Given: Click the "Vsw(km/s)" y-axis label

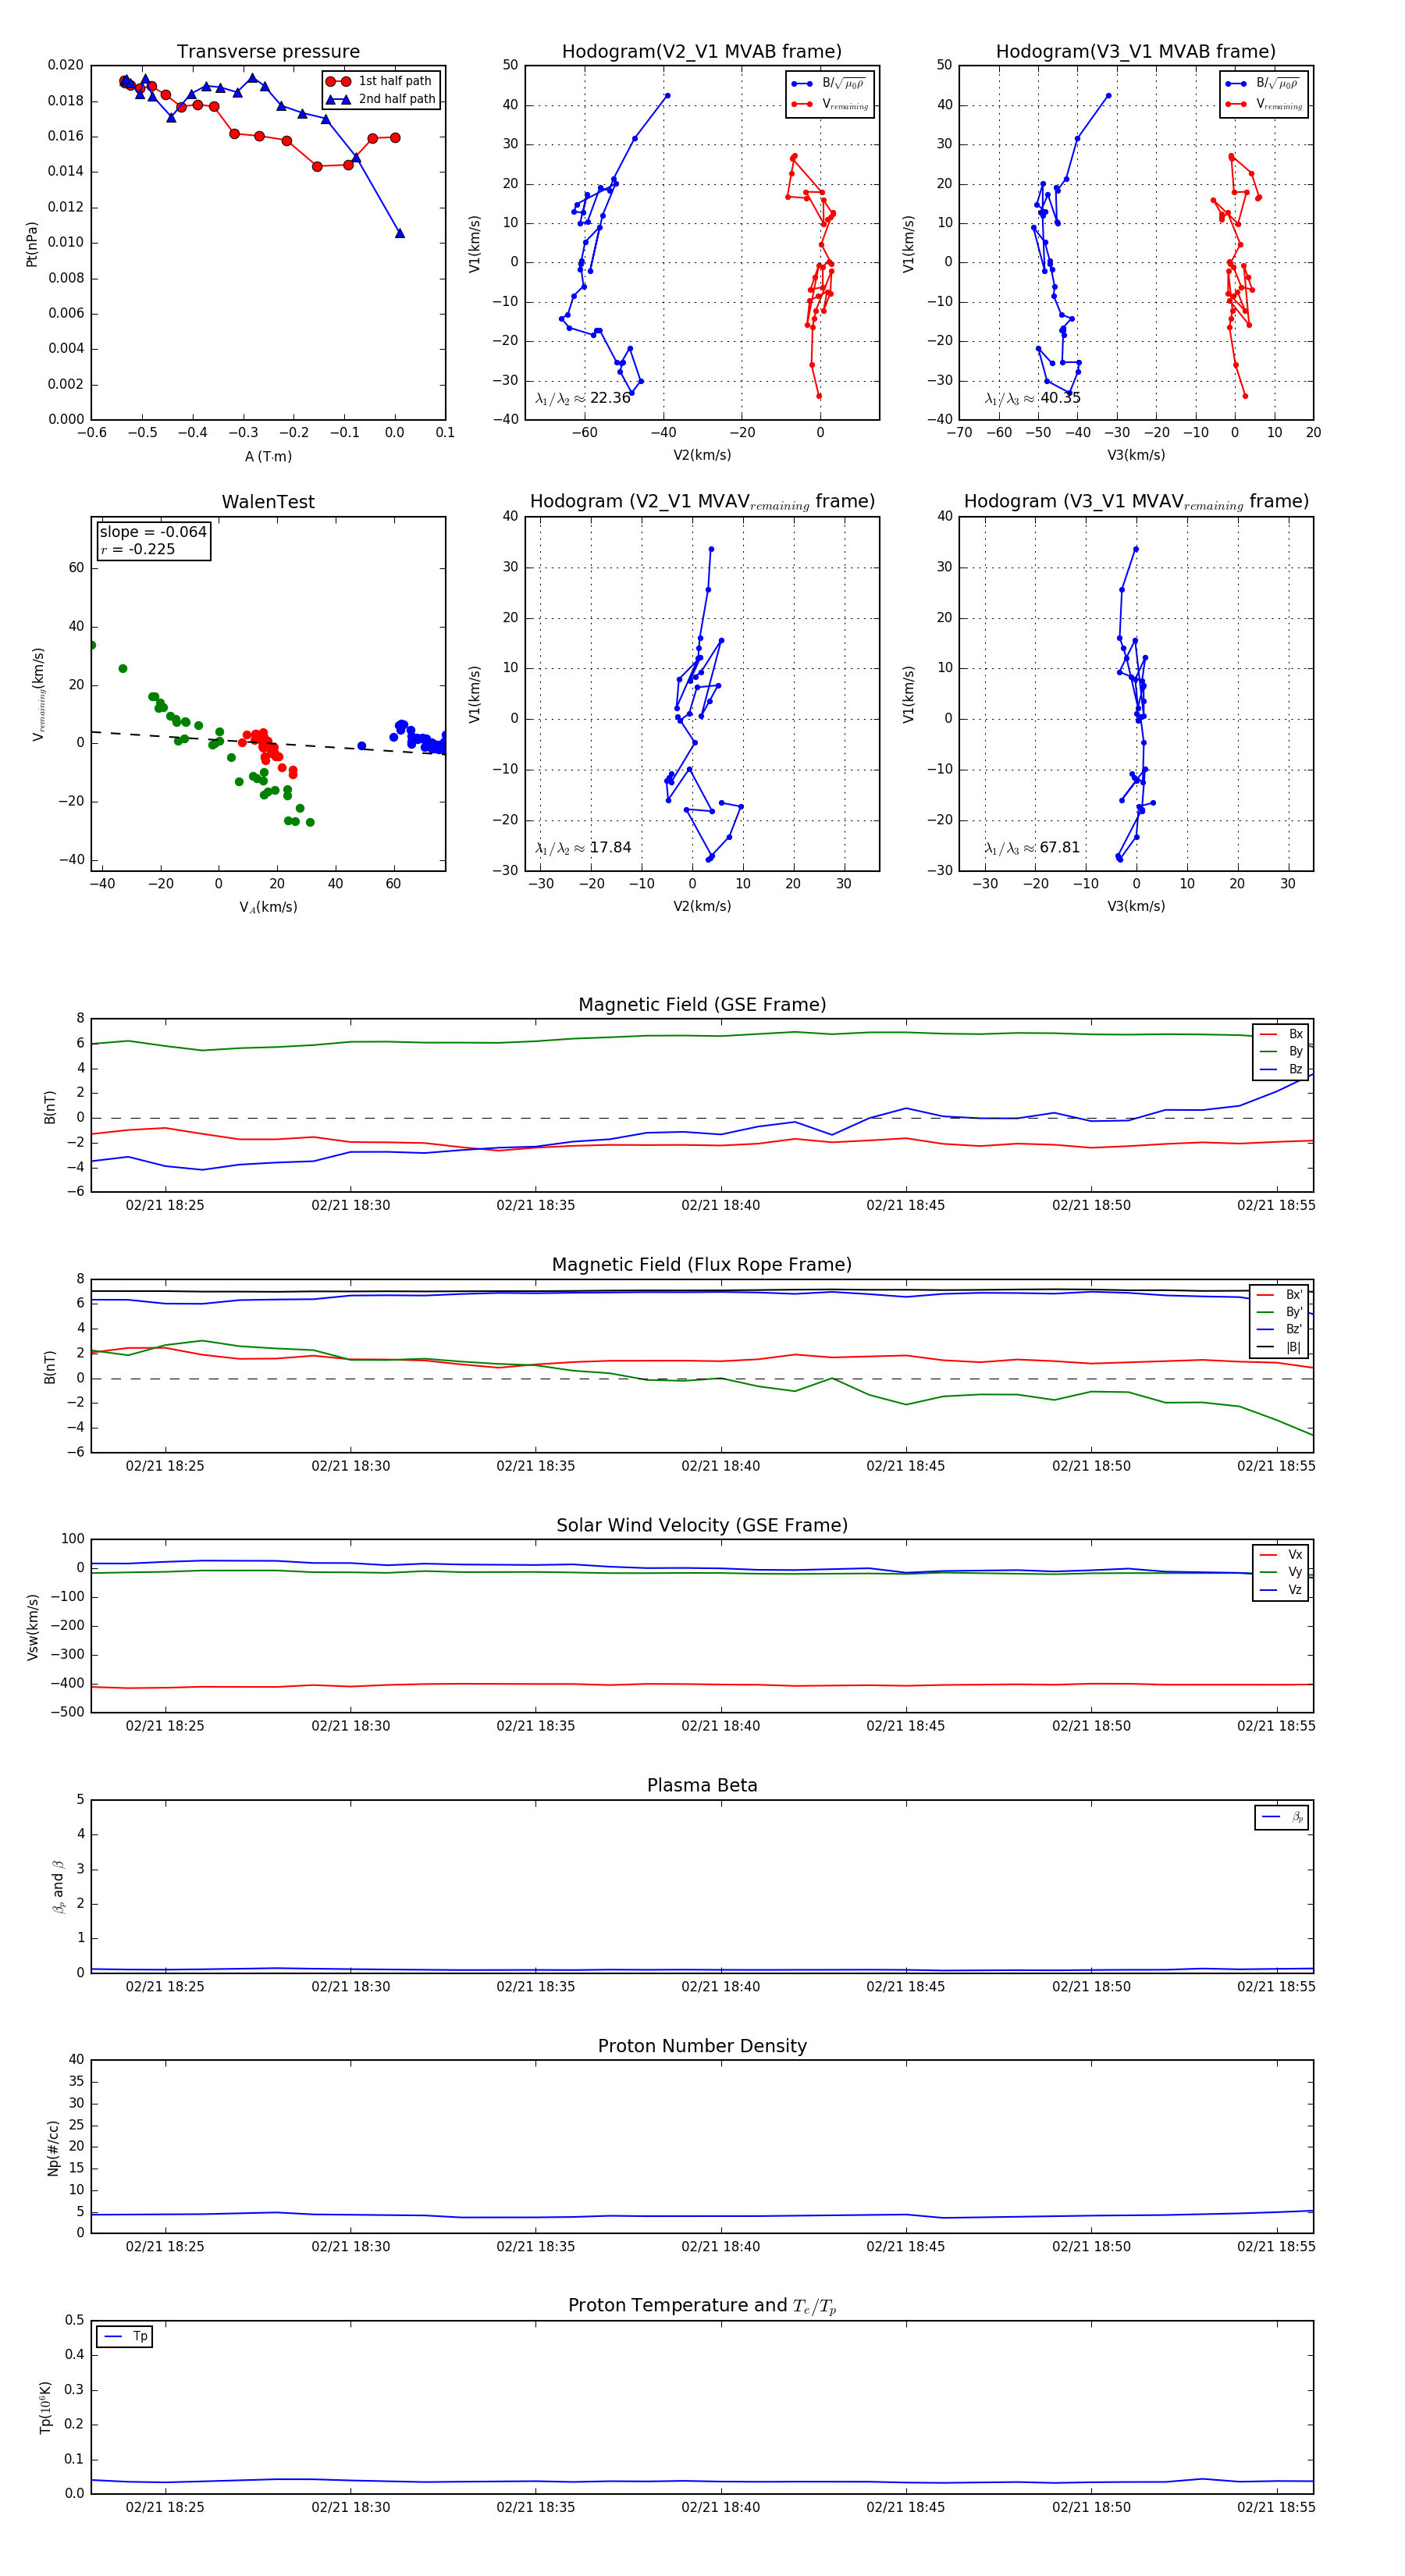Looking at the screenshot, I should pos(32,1627).
